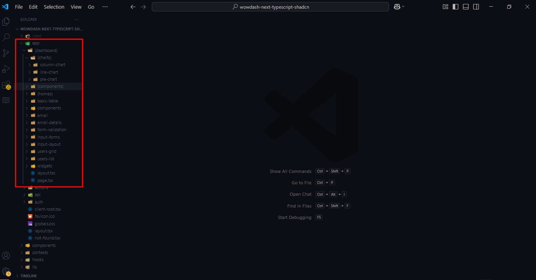Toggle the Secondary Side Bar

pos(476,7)
